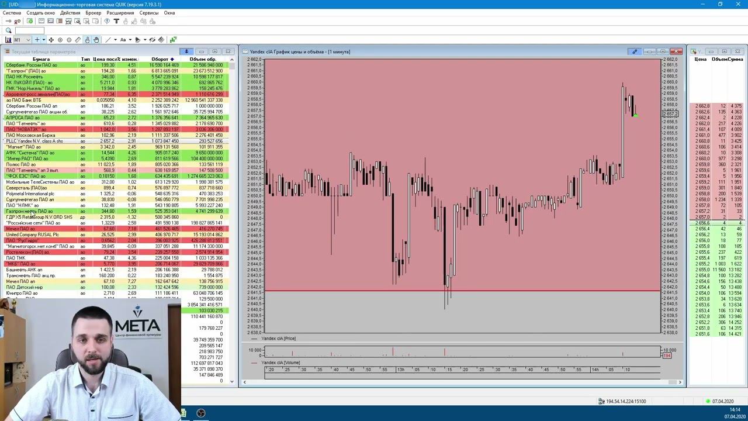This screenshot has width=748, height=421.
Task: Select the draw line tool
Action: (108, 40)
